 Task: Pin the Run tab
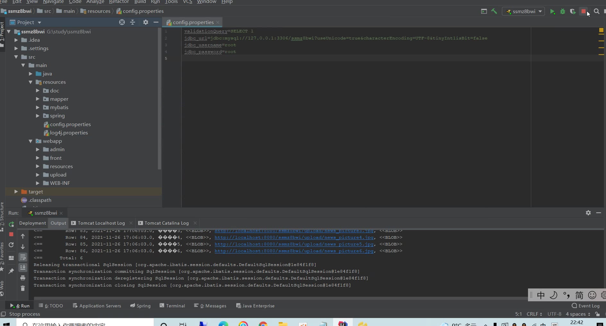click(11, 271)
